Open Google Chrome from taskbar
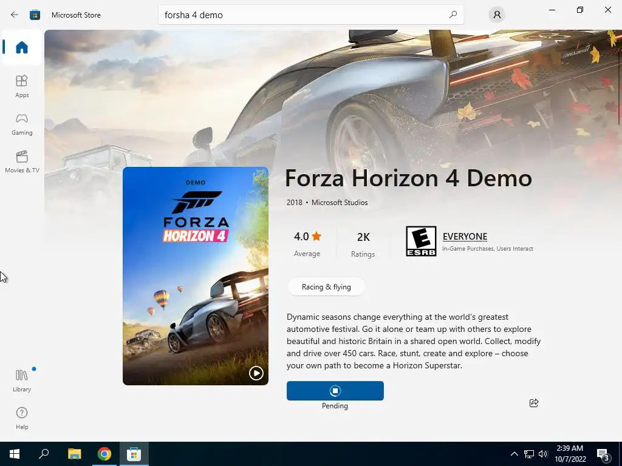The width and height of the screenshot is (622, 466). tap(104, 454)
